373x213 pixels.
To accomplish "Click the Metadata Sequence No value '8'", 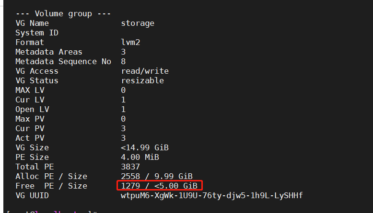I will coord(124,61).
